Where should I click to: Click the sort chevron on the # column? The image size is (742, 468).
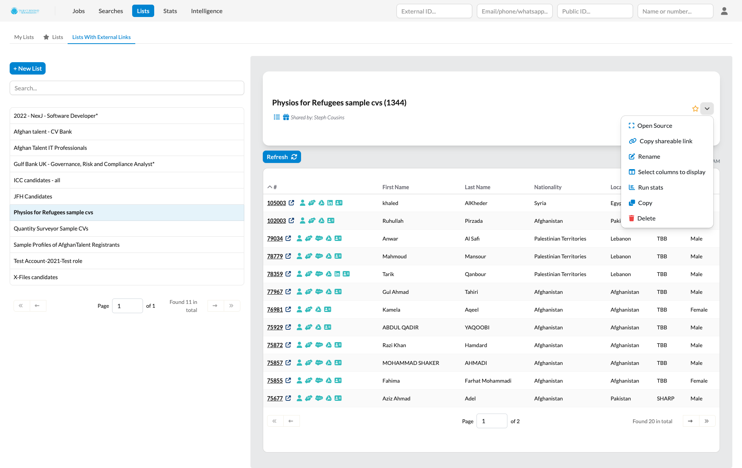[270, 187]
